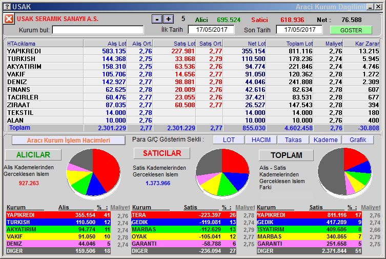Viewport: 386px width, 259px height.
Task: Select the YAPIKREDI row in the top table
Action: [x=193, y=51]
